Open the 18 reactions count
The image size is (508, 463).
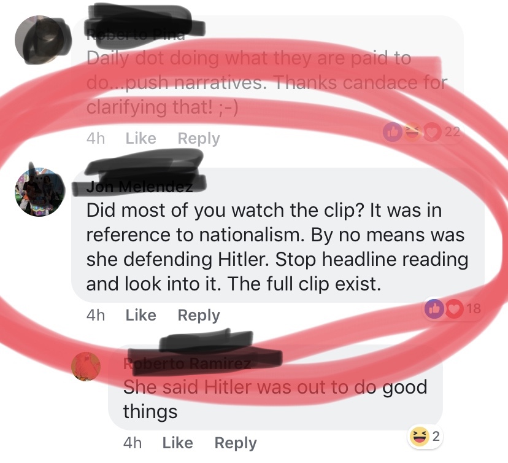pyautogui.click(x=473, y=308)
